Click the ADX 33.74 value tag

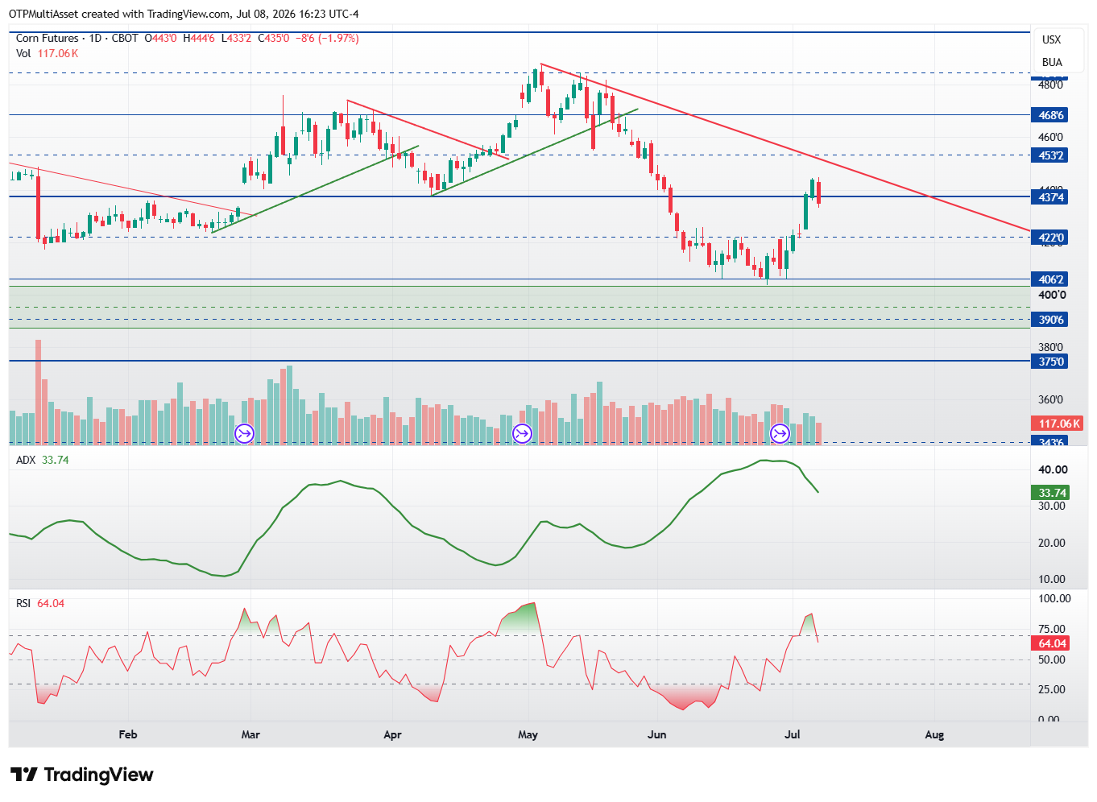point(1050,493)
